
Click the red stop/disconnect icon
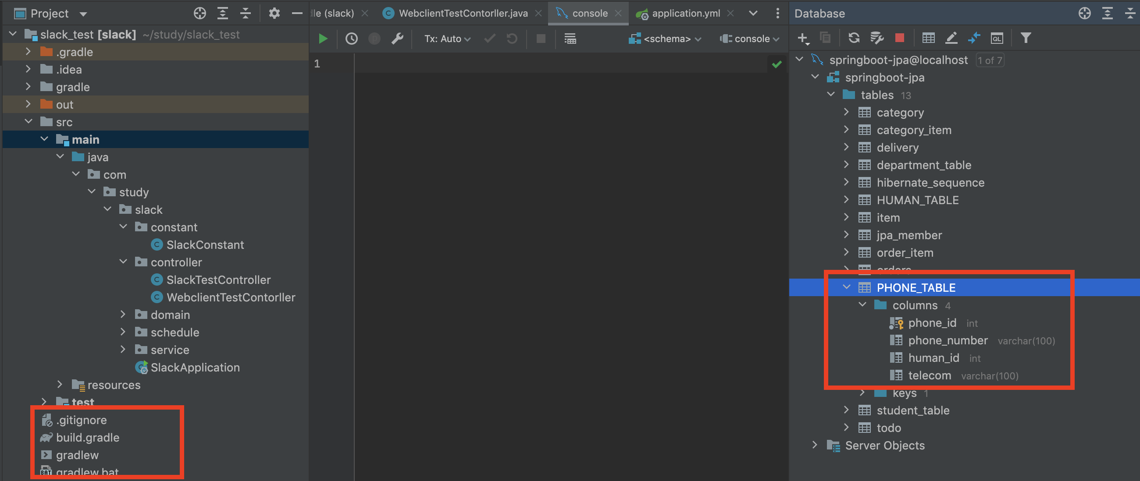coord(899,38)
